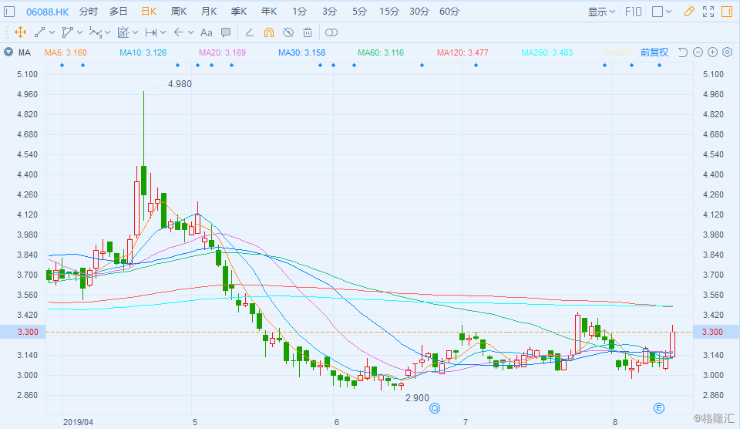740x429 pixels.
Task: Toggle the drawing toolbar pencil icon
Action: point(689,12)
